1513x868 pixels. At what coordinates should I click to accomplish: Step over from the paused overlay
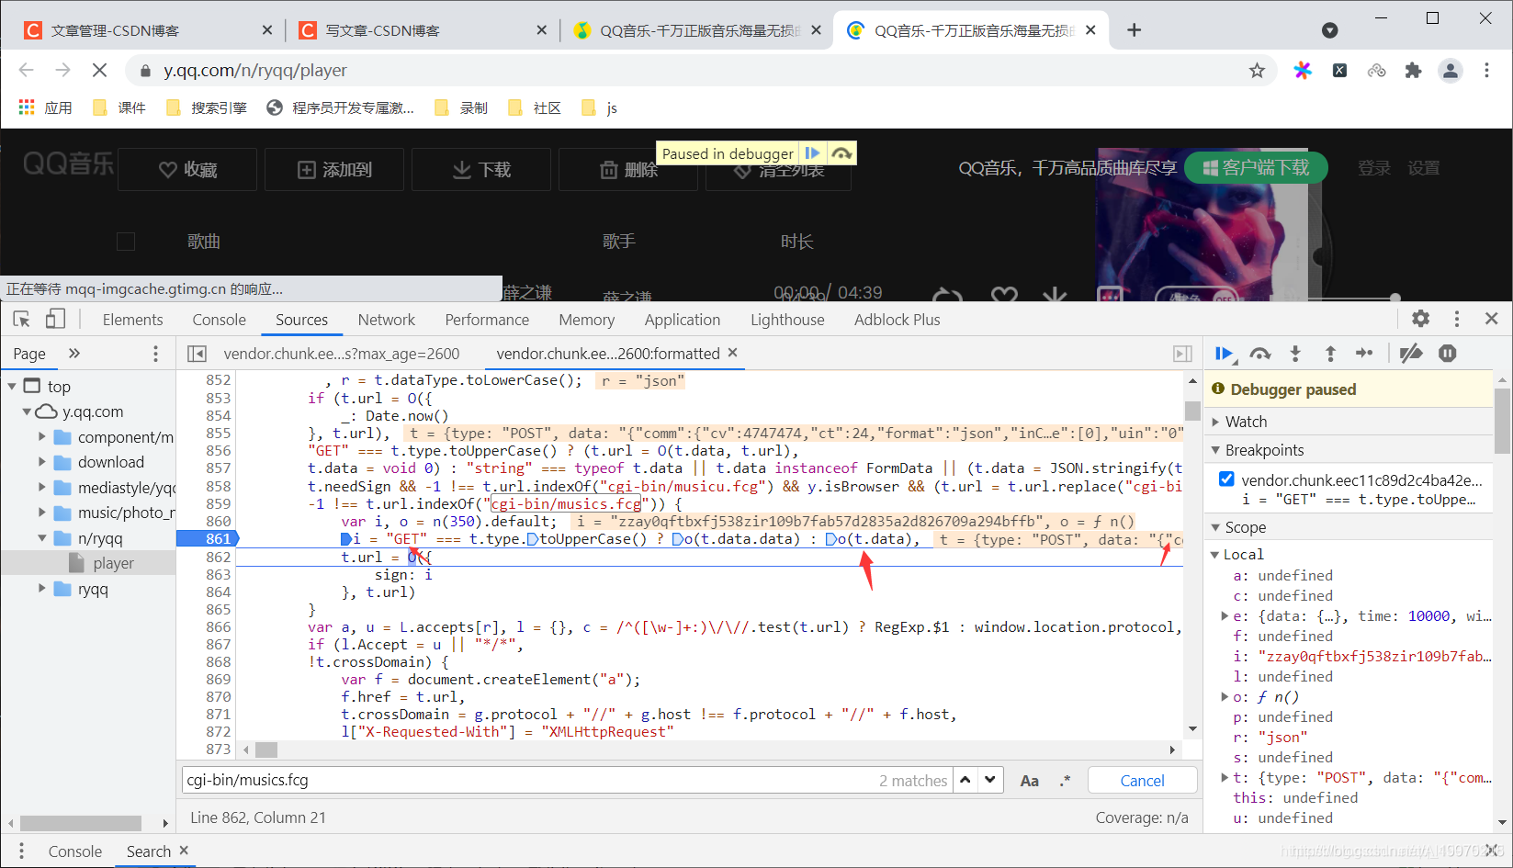click(841, 153)
